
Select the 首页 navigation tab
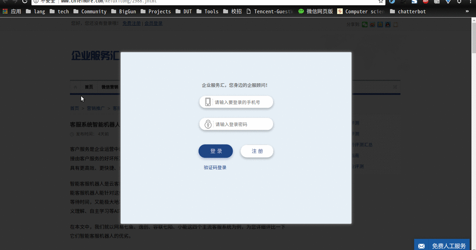point(89,87)
